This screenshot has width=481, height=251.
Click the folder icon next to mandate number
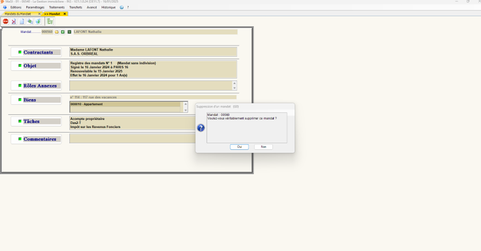pos(57,32)
